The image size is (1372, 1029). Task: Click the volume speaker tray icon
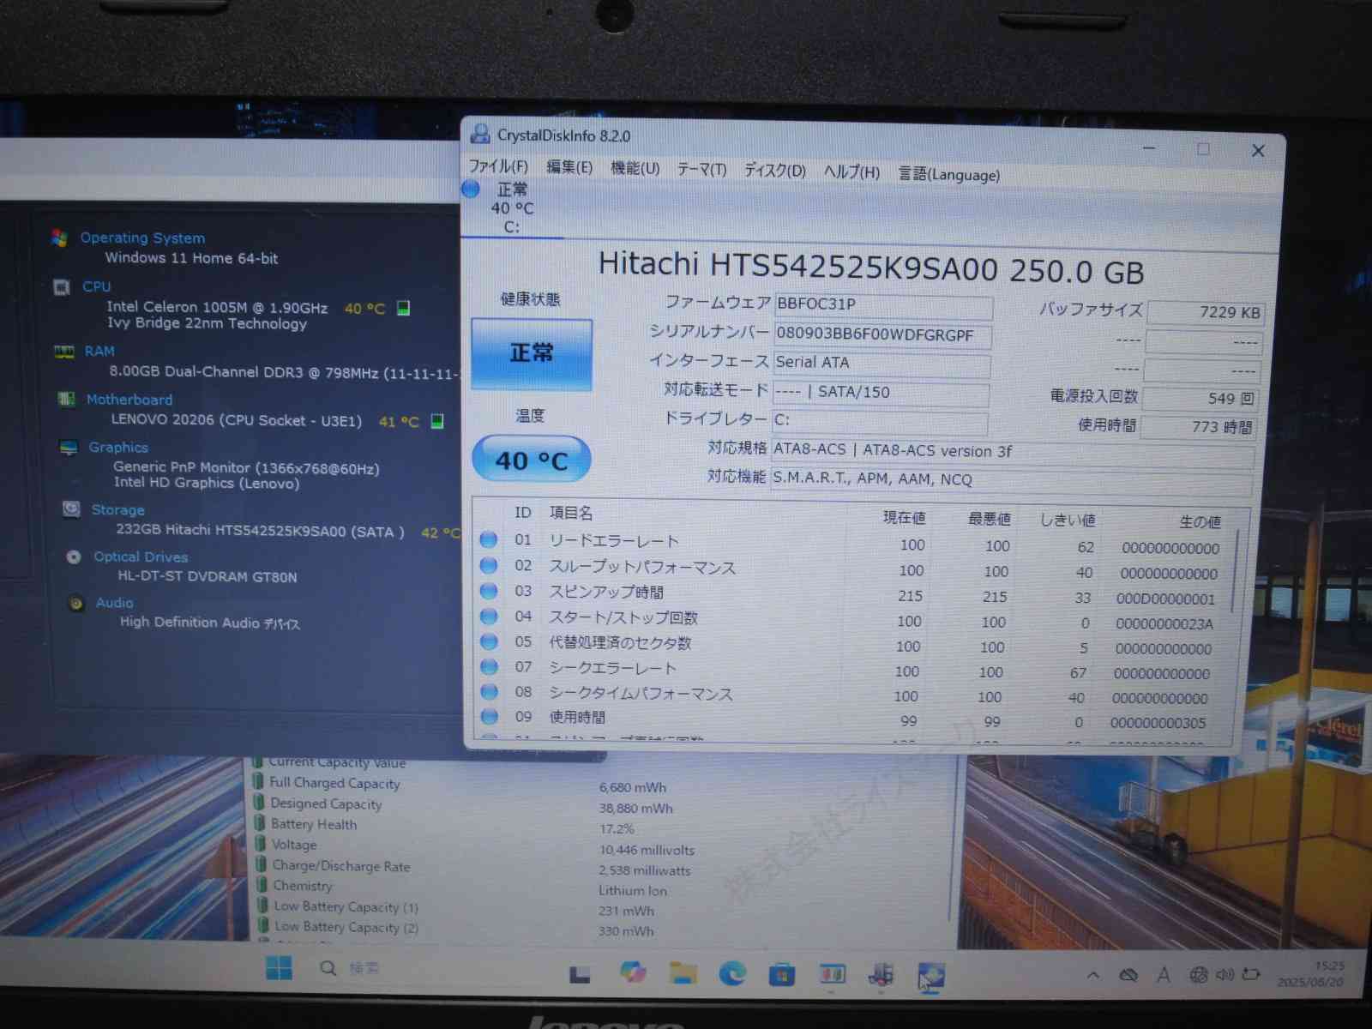[x=1225, y=975]
